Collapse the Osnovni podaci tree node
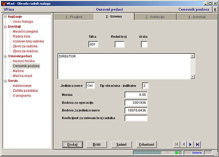The image size is (219, 157). [5, 56]
